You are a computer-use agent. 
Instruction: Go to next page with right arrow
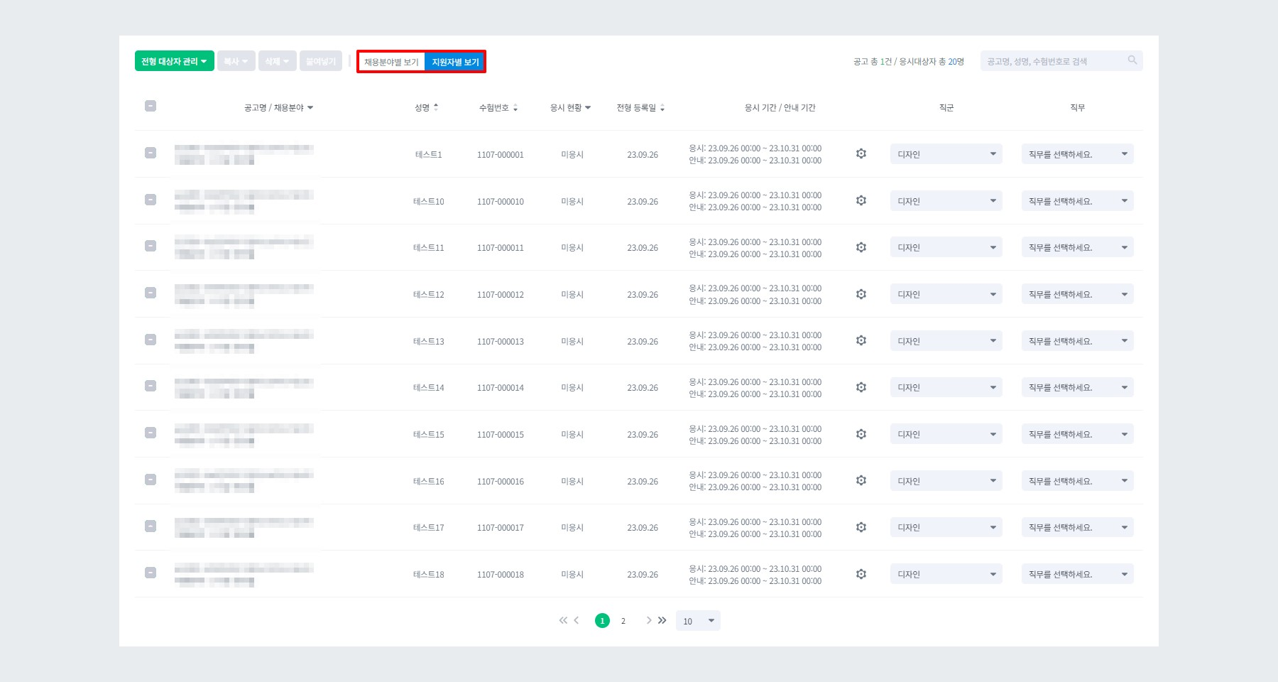click(648, 620)
